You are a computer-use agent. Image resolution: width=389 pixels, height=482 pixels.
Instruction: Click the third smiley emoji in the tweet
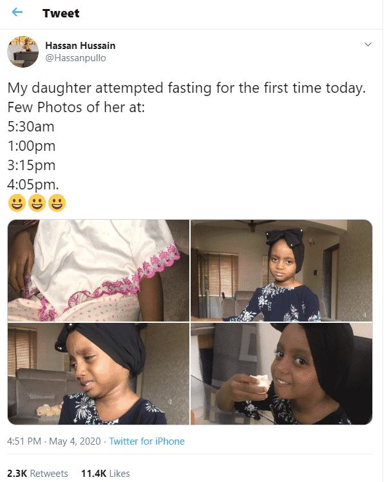pos(57,203)
